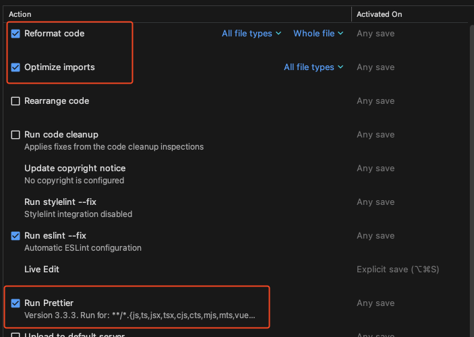The width and height of the screenshot is (474, 337).
Task: Click the Prettier version description text
Action: tap(140, 315)
